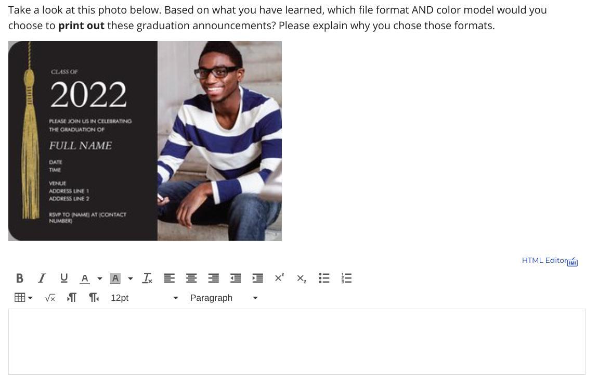Set left-to-right text direction
The height and width of the screenshot is (381, 598).
[x=72, y=298]
